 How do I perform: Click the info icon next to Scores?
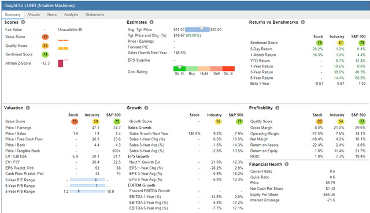click(x=23, y=22)
